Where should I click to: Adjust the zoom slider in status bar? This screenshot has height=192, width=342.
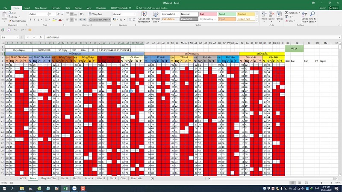pos(321,183)
